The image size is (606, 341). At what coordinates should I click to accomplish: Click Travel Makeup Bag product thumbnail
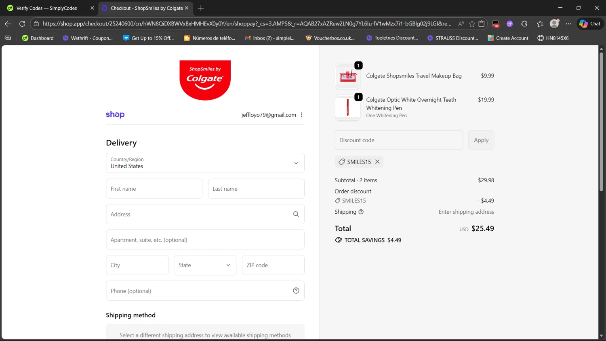(347, 76)
